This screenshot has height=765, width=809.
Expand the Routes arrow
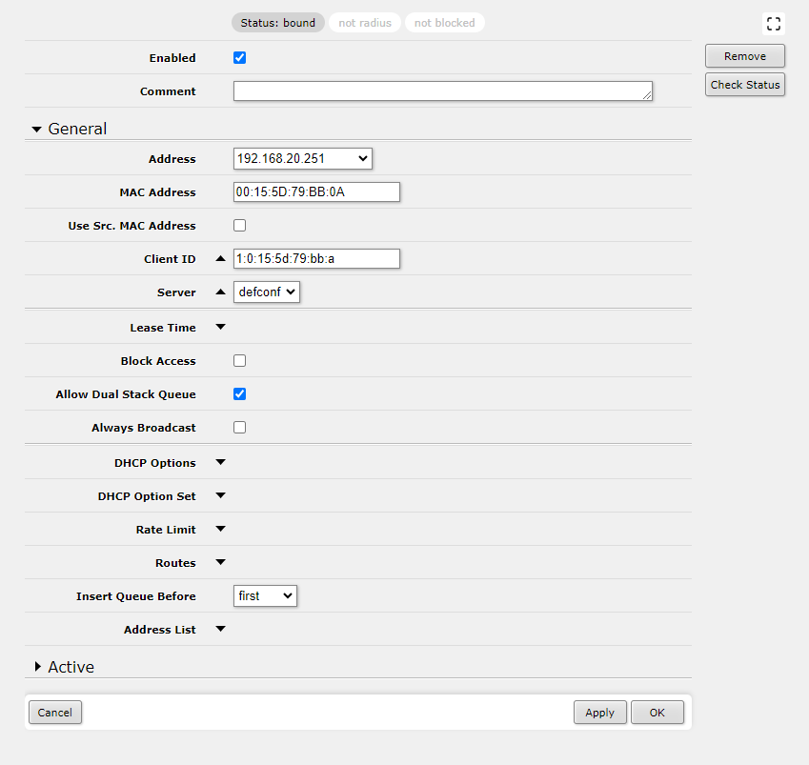[x=220, y=562]
